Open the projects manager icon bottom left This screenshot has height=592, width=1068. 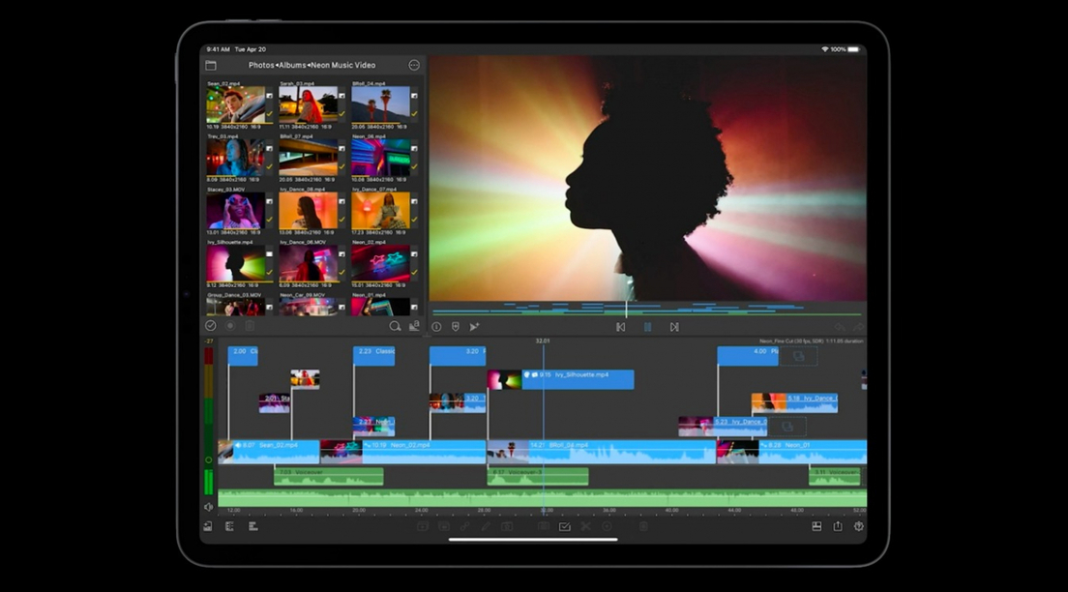click(x=208, y=526)
